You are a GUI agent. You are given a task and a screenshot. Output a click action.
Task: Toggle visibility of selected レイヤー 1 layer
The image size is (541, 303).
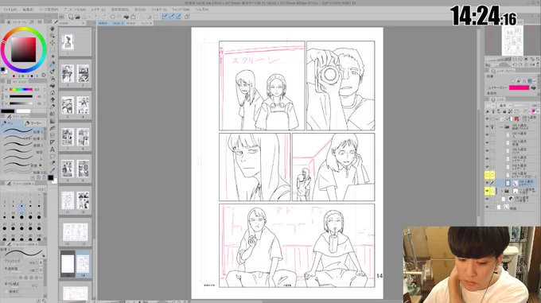487,183
